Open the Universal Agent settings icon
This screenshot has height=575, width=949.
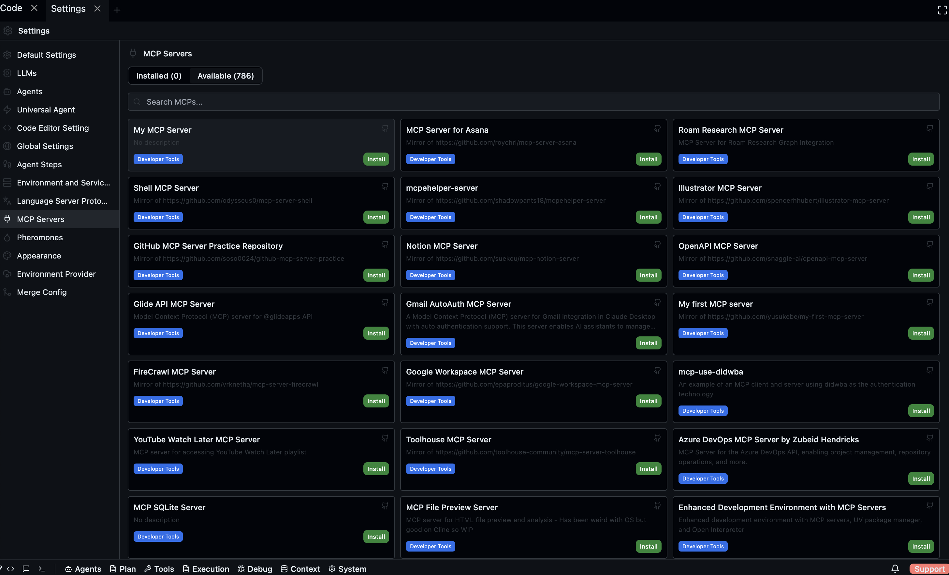pos(8,110)
